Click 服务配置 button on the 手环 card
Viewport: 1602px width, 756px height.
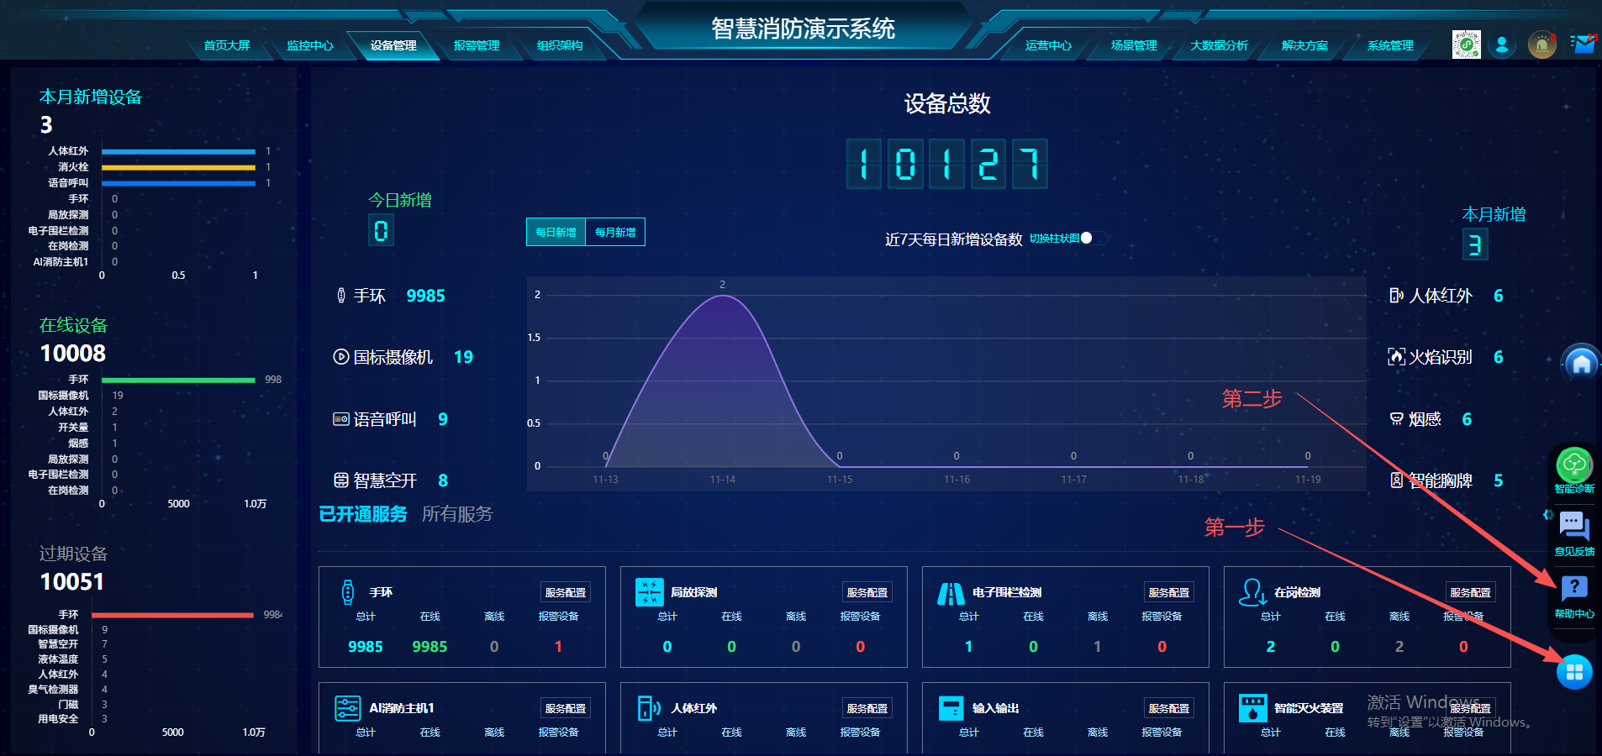tap(565, 592)
